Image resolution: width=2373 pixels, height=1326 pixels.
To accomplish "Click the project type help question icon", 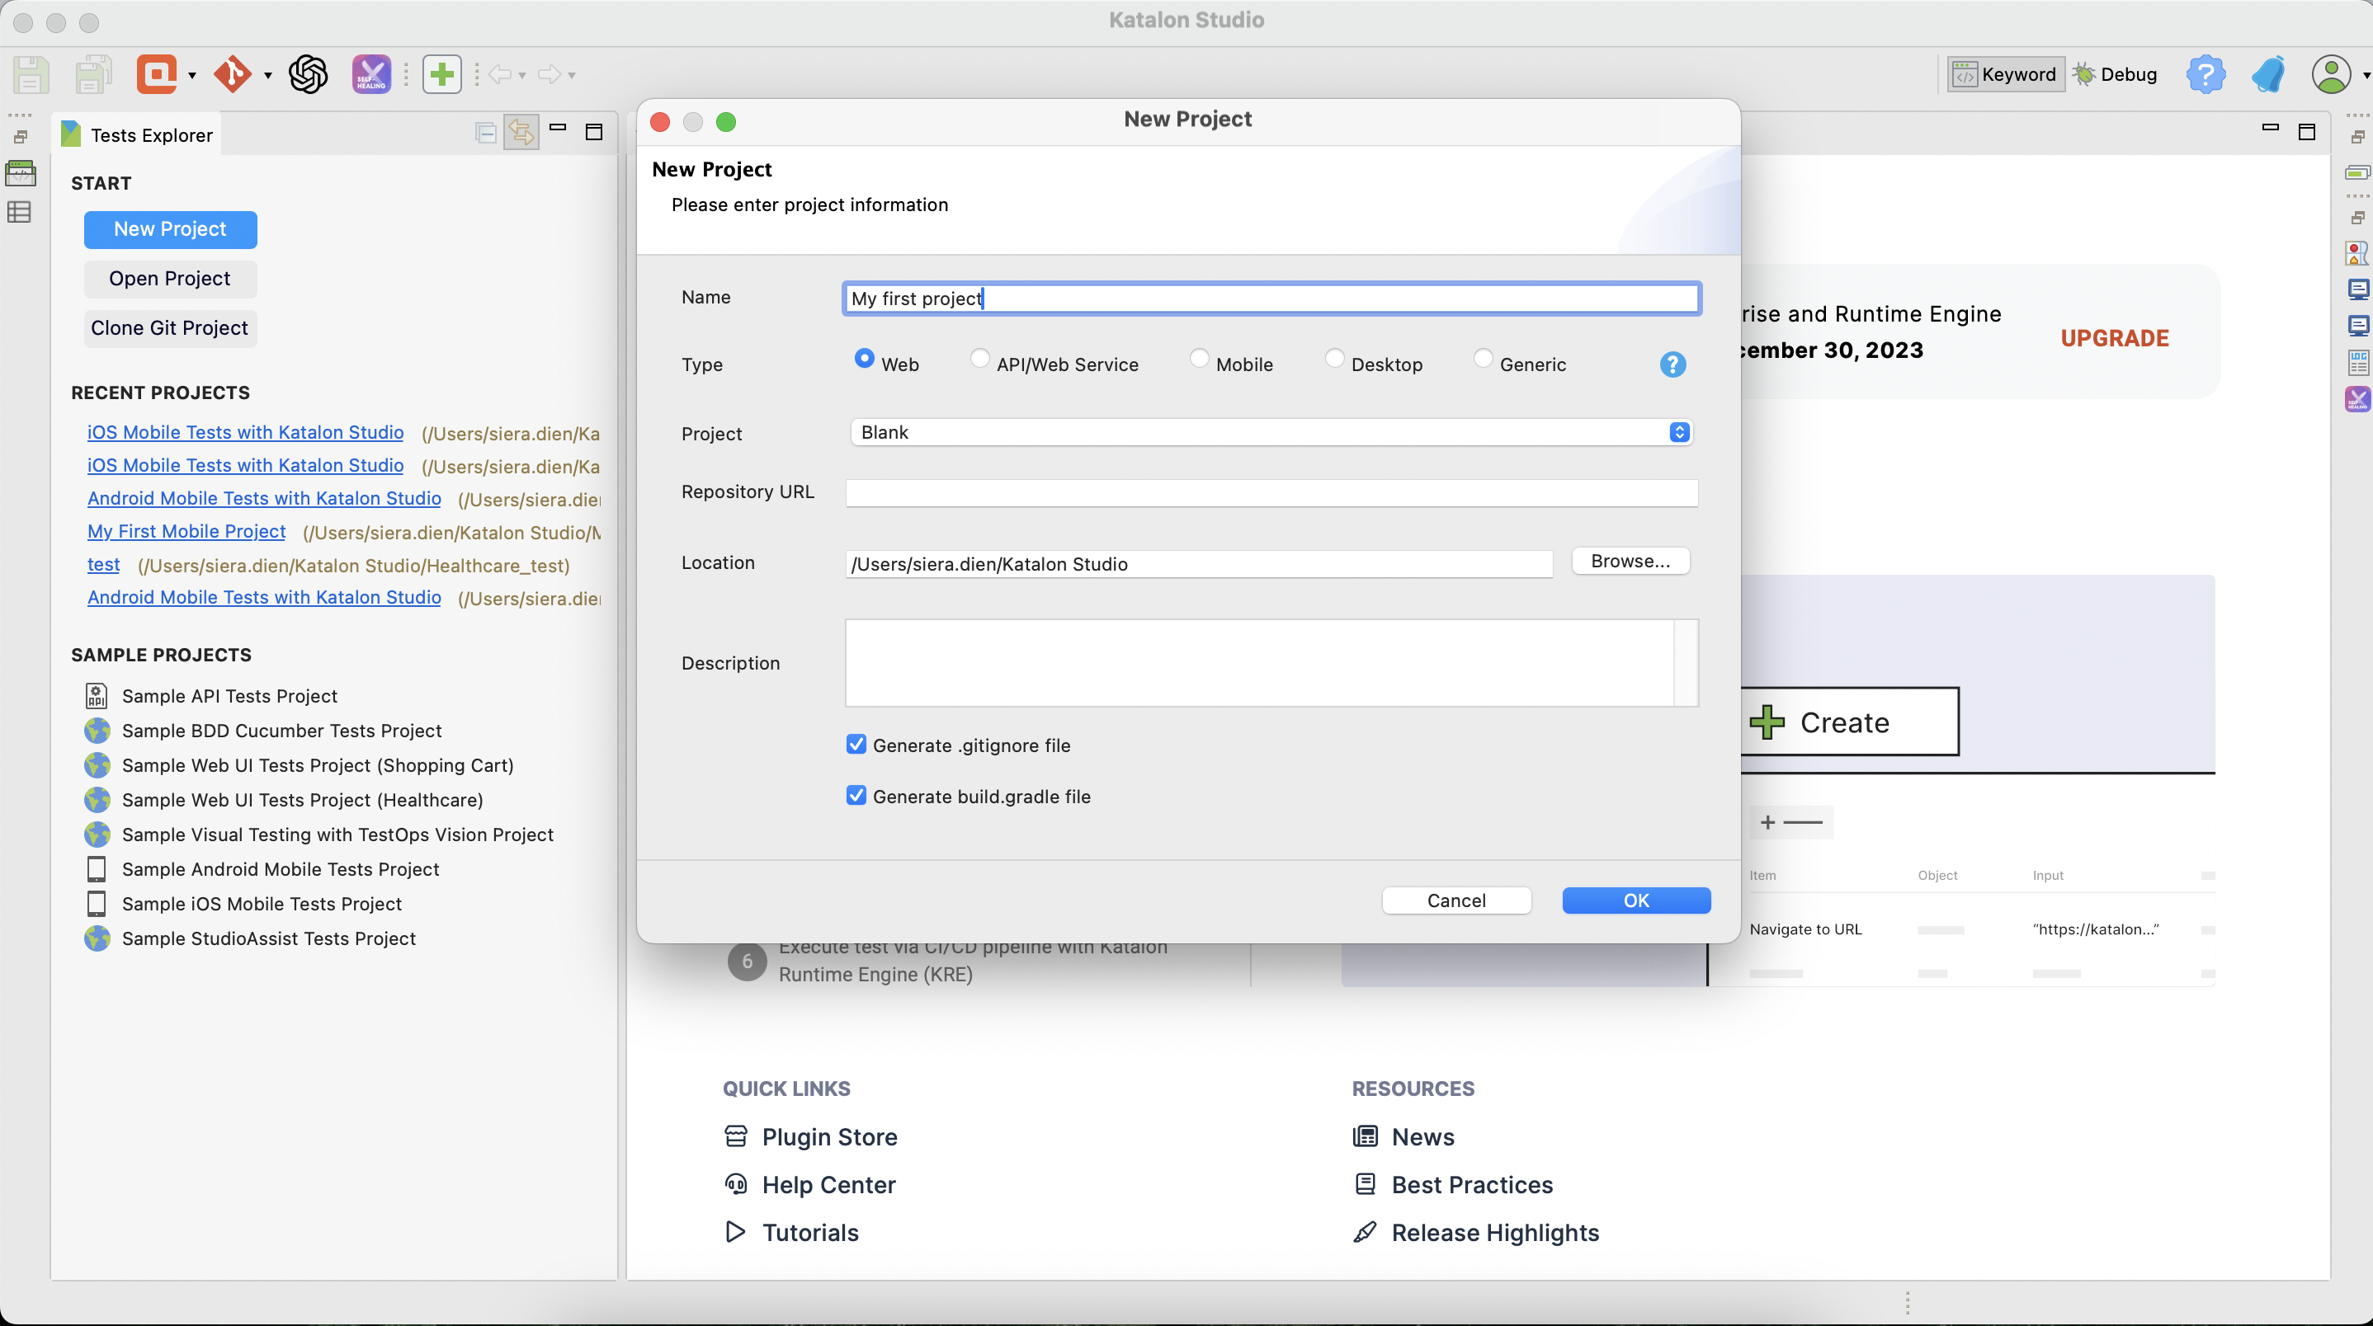I will [x=1672, y=364].
